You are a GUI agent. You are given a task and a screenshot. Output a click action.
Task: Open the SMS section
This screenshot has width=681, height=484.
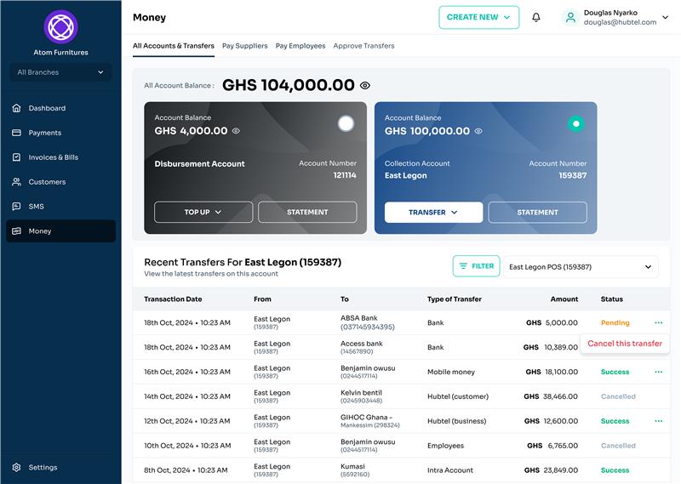[x=36, y=207]
